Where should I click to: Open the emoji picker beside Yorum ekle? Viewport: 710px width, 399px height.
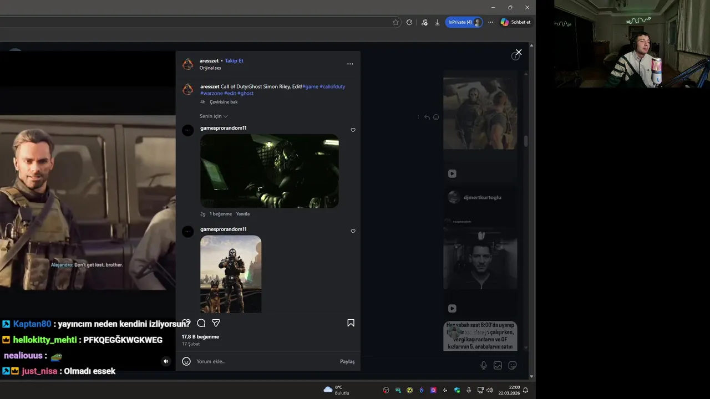[186, 361]
